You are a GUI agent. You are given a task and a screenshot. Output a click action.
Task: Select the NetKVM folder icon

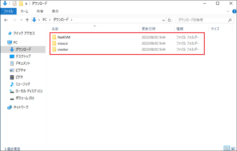[x=54, y=37]
